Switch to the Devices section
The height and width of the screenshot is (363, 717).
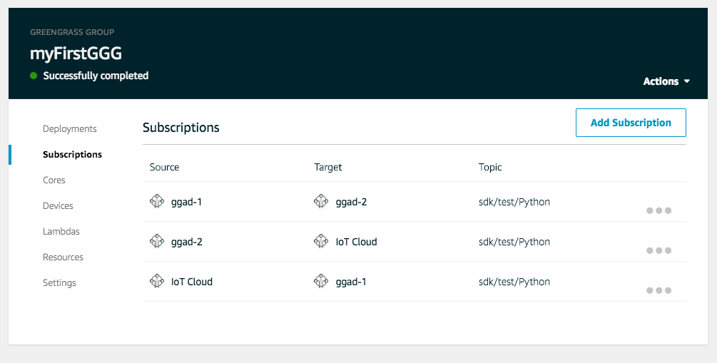coord(58,205)
